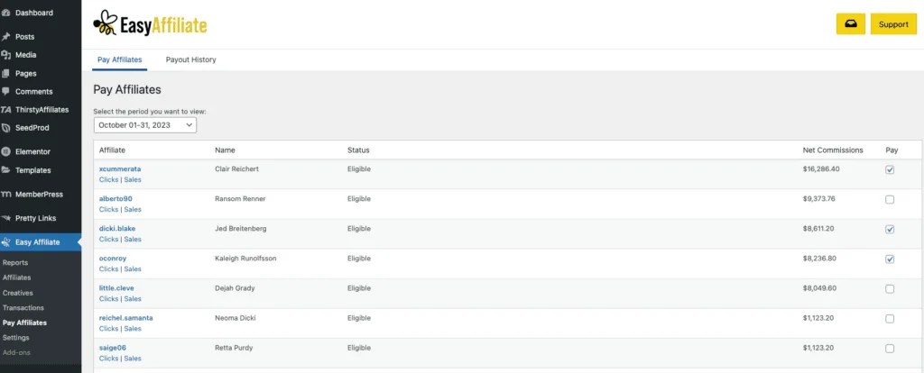
Task: Expand the Templates menu item
Action: pos(32,169)
